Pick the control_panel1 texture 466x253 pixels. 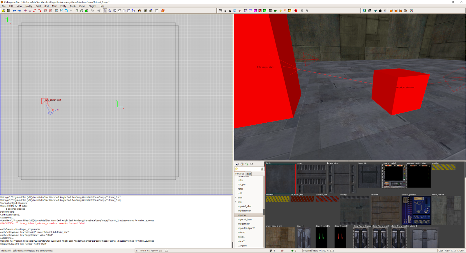click(x=416, y=210)
